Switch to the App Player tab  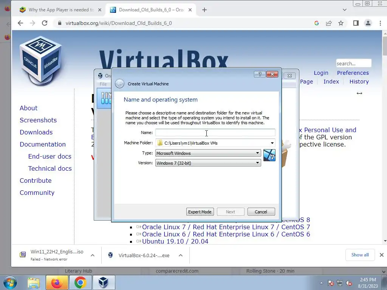60,10
